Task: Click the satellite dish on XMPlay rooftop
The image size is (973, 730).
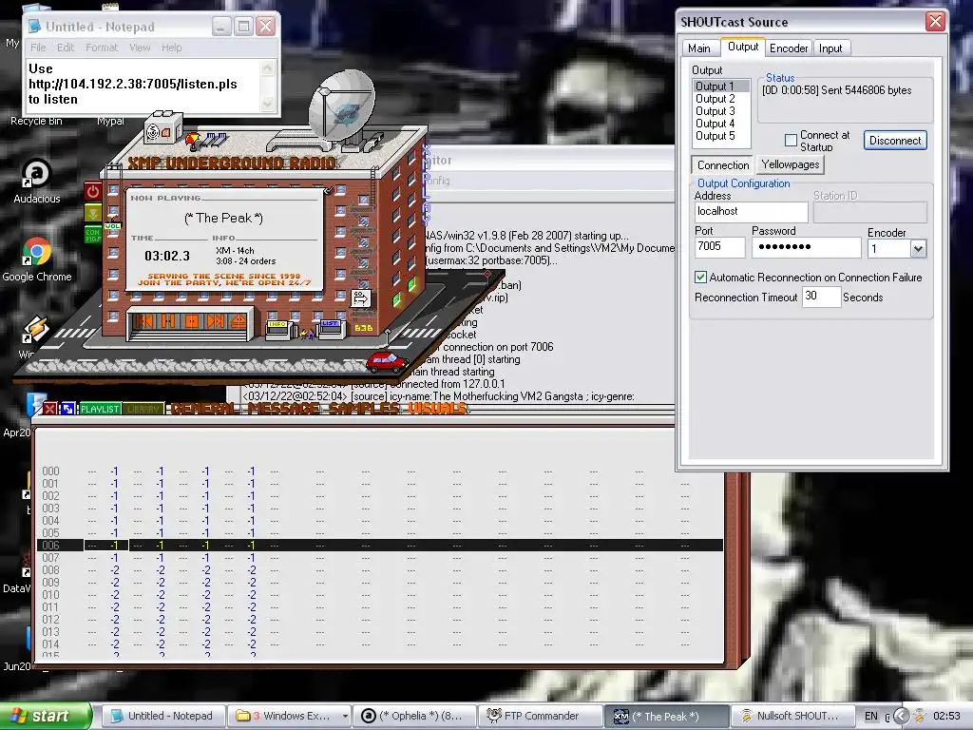Action: (x=341, y=107)
